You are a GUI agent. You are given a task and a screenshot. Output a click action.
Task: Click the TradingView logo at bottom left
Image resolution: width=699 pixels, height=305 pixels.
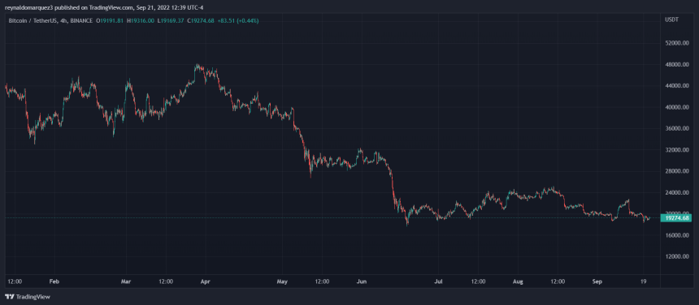click(x=28, y=297)
